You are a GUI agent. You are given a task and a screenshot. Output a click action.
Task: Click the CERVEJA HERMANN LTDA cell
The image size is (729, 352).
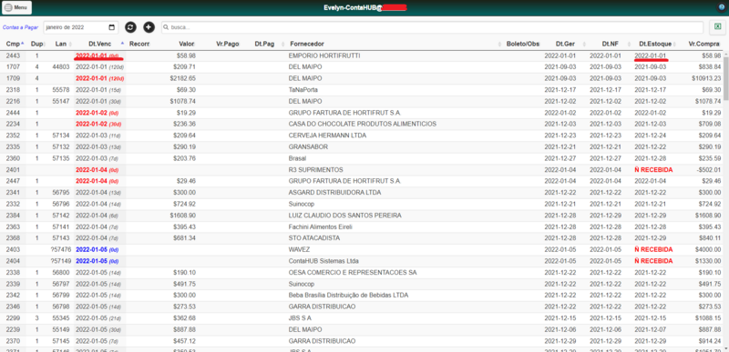pos(327,136)
